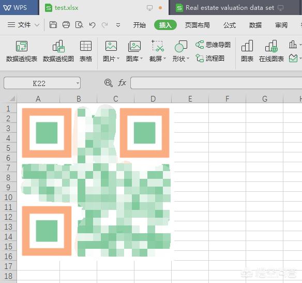Expand the Picture (图片) dropdown
Viewport: 302px width, 283px height.
(118, 59)
